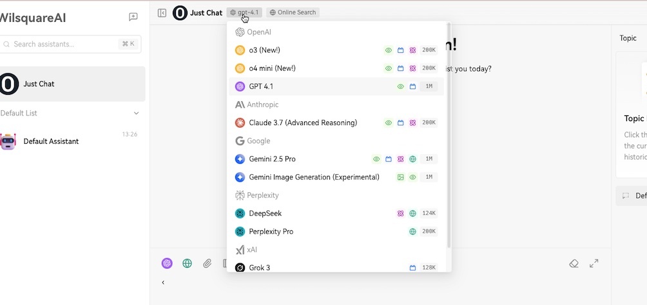Screen dimensions: 647x305
Task: Open the Default Assistant conversation
Action: click(x=72, y=141)
